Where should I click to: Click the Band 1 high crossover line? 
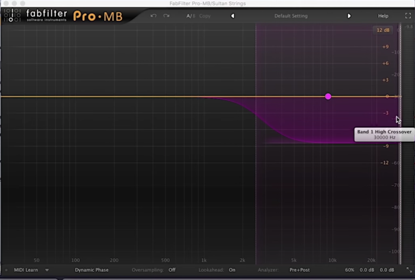401,143
